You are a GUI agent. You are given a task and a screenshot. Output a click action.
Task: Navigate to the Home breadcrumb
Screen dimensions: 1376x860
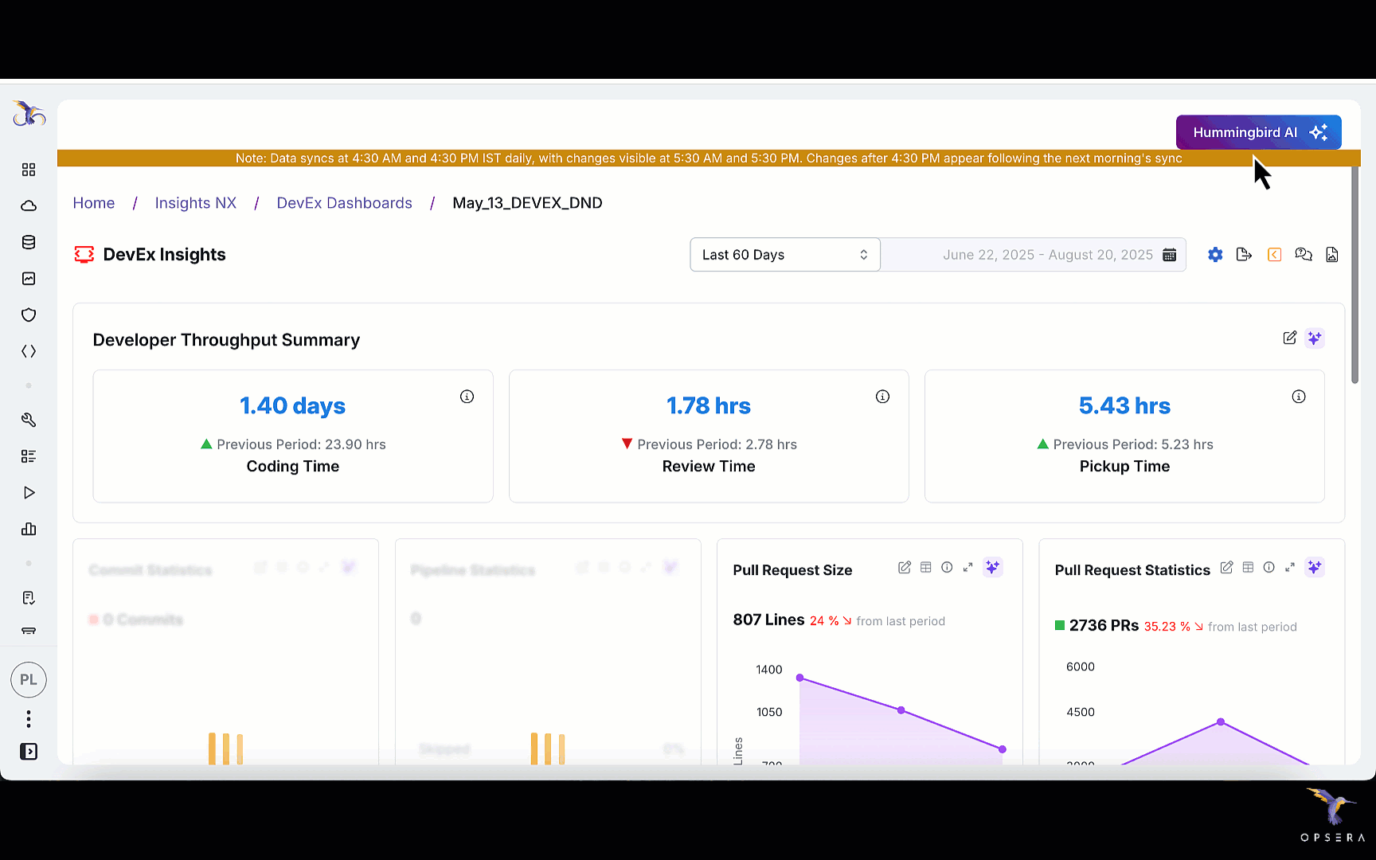pos(94,203)
